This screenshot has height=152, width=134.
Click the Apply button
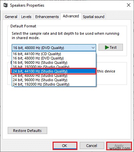[x=119, y=146]
